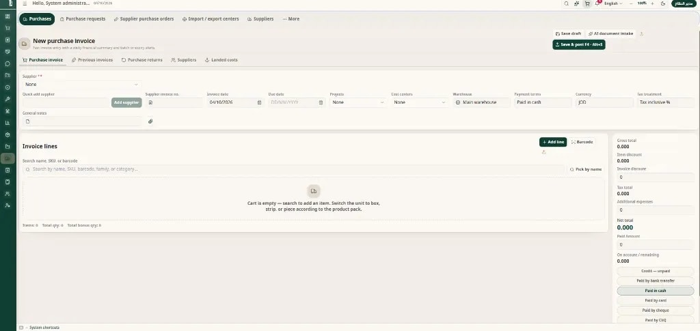This screenshot has height=331, width=700.
Task: Open the Payment terms selector
Action: [543, 102]
